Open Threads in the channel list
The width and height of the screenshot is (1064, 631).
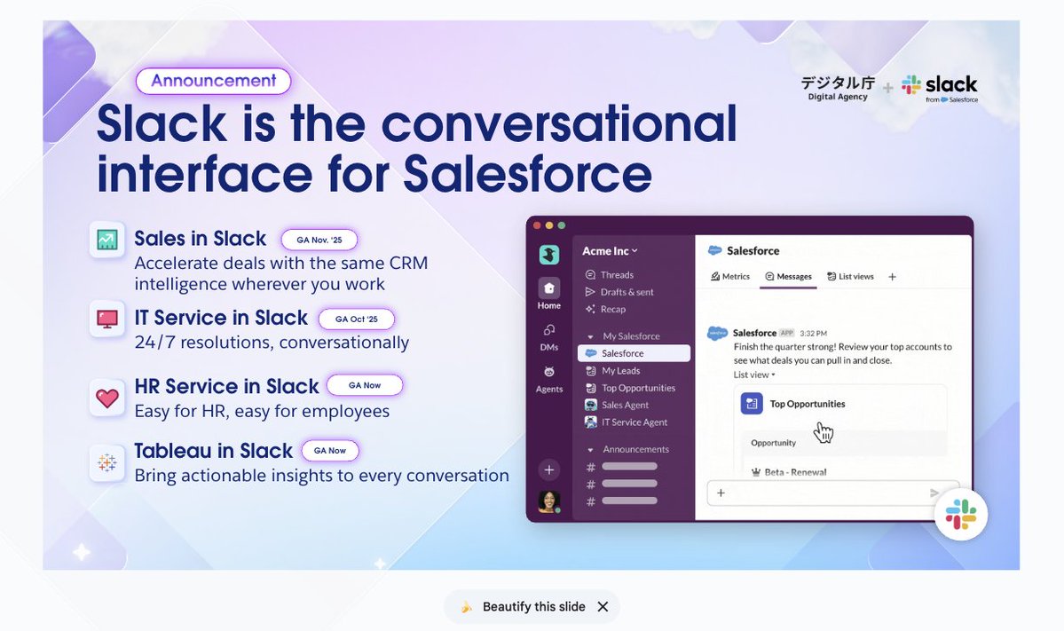pos(617,274)
